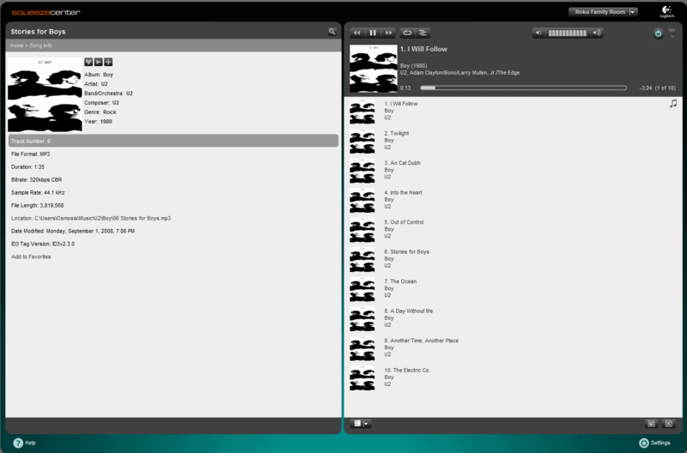Viewport: 687px width, 453px height.
Task: Click the Add to Favorites link
Action: (31, 257)
